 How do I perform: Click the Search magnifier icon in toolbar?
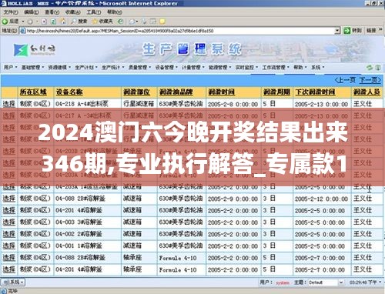point(74,22)
